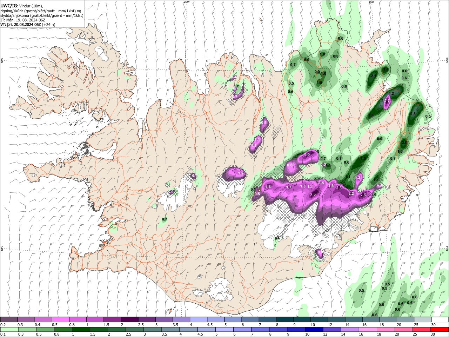Click the 1.8 snowfall value on the map

click(x=268, y=186)
